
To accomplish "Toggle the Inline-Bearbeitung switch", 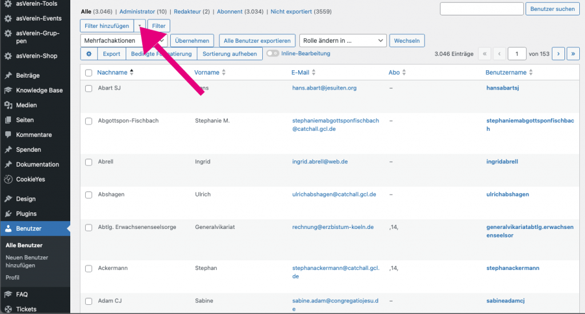I will pyautogui.click(x=273, y=54).
